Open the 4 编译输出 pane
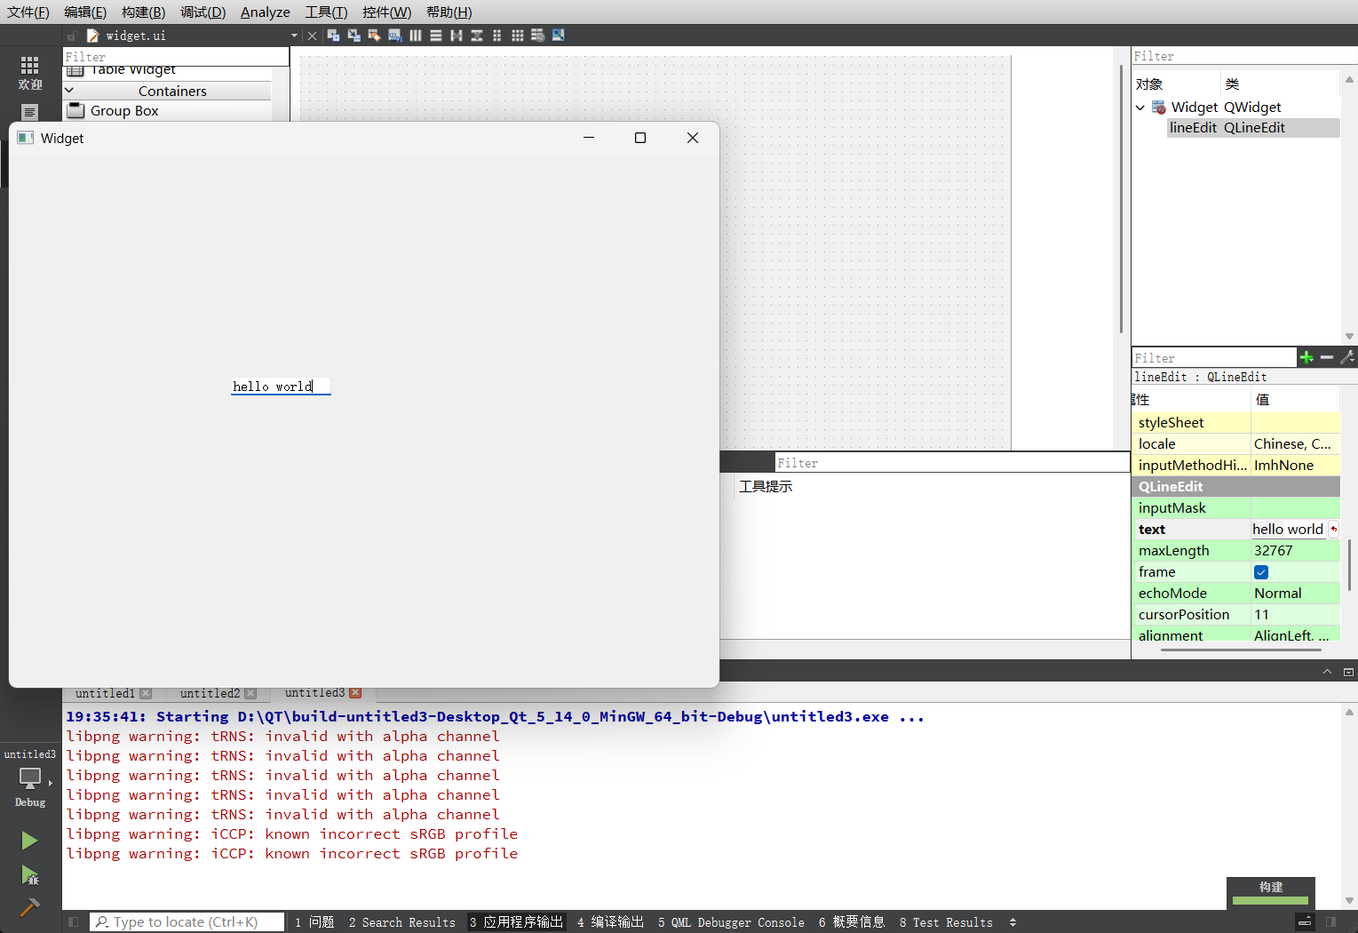This screenshot has height=933, width=1358. click(x=610, y=922)
